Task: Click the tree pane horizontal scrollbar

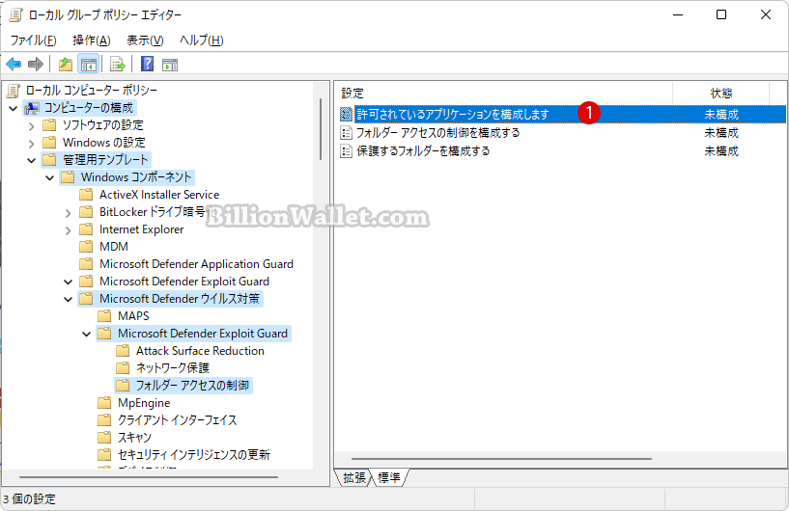Action: coord(149,477)
